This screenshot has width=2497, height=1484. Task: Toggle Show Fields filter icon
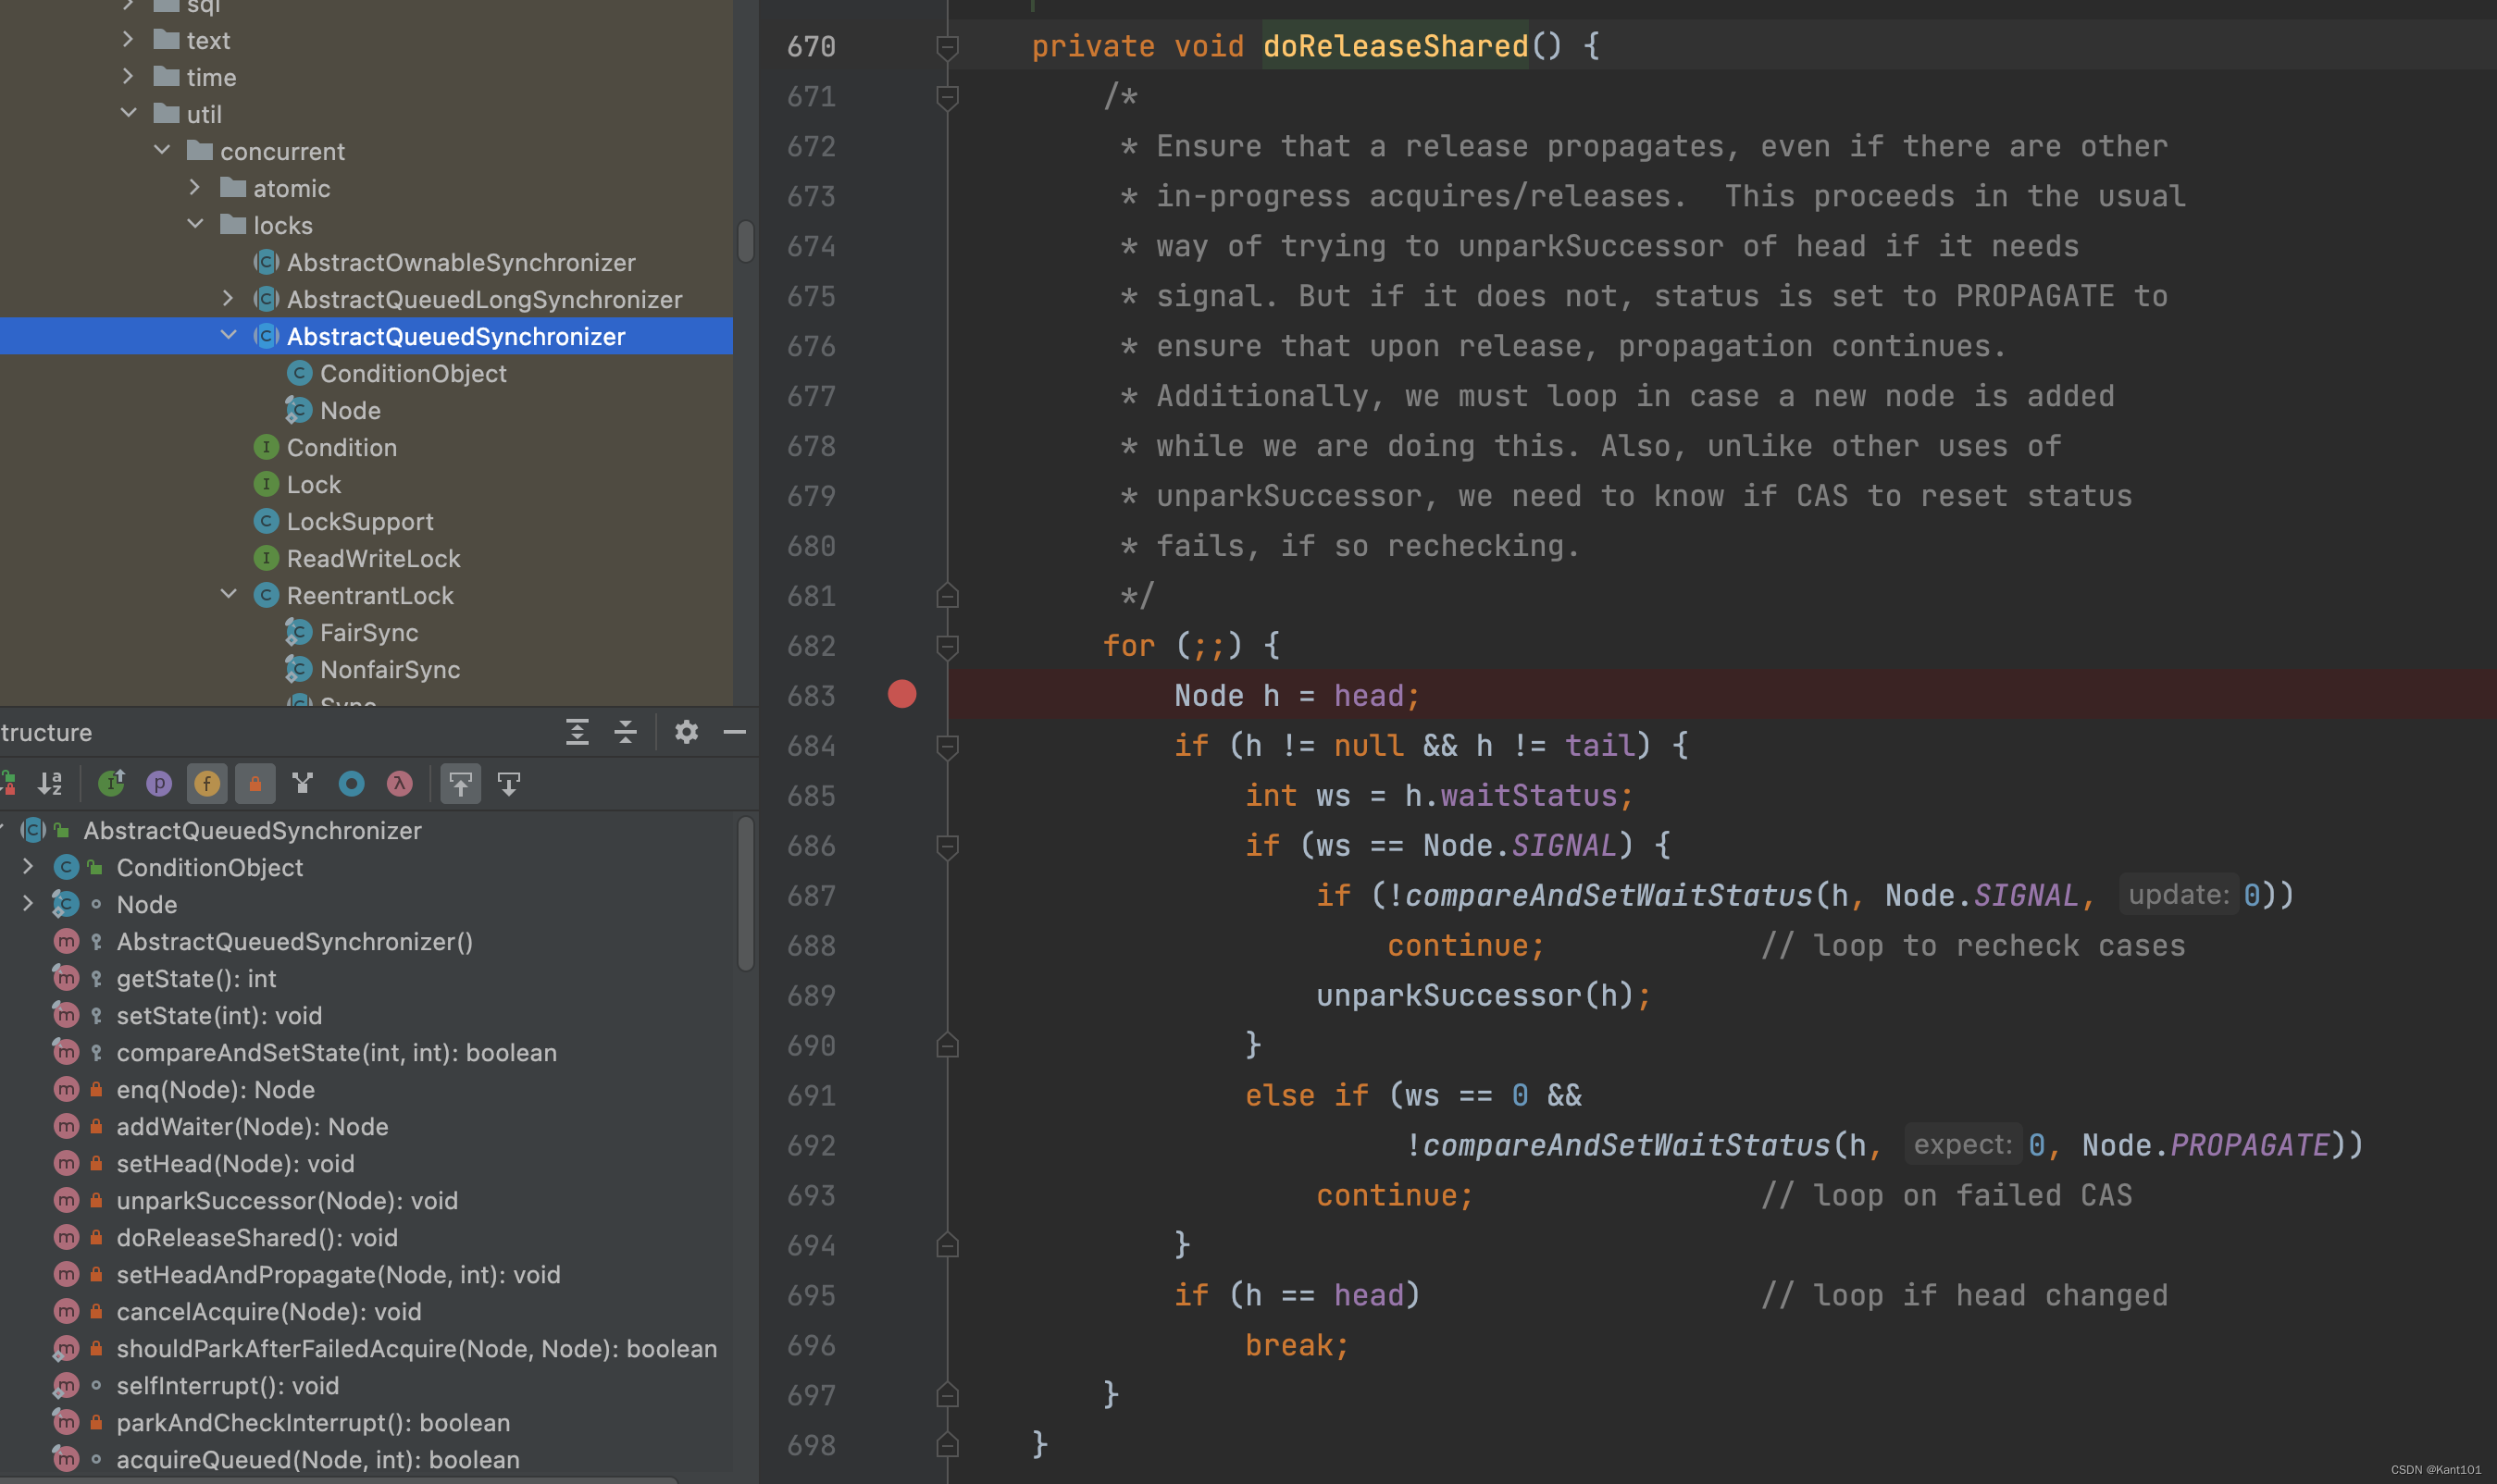click(x=207, y=784)
